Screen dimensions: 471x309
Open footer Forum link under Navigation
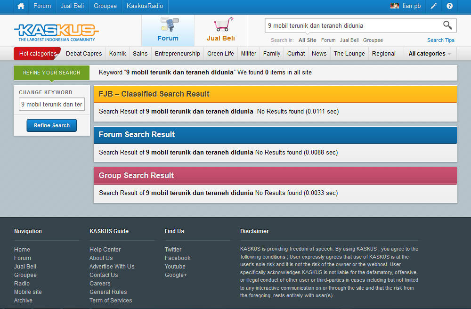[x=23, y=258]
